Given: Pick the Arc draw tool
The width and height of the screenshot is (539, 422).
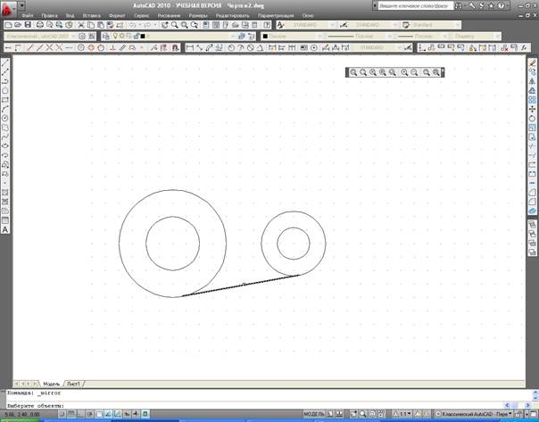Looking at the screenshot, I should [x=5, y=109].
